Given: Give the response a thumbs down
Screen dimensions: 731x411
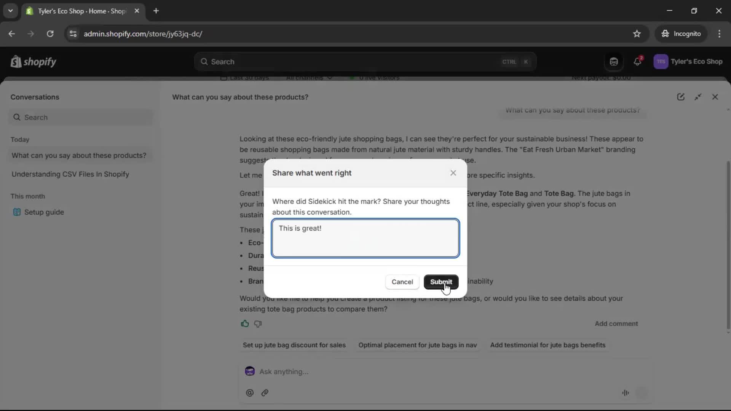Looking at the screenshot, I should point(258,324).
